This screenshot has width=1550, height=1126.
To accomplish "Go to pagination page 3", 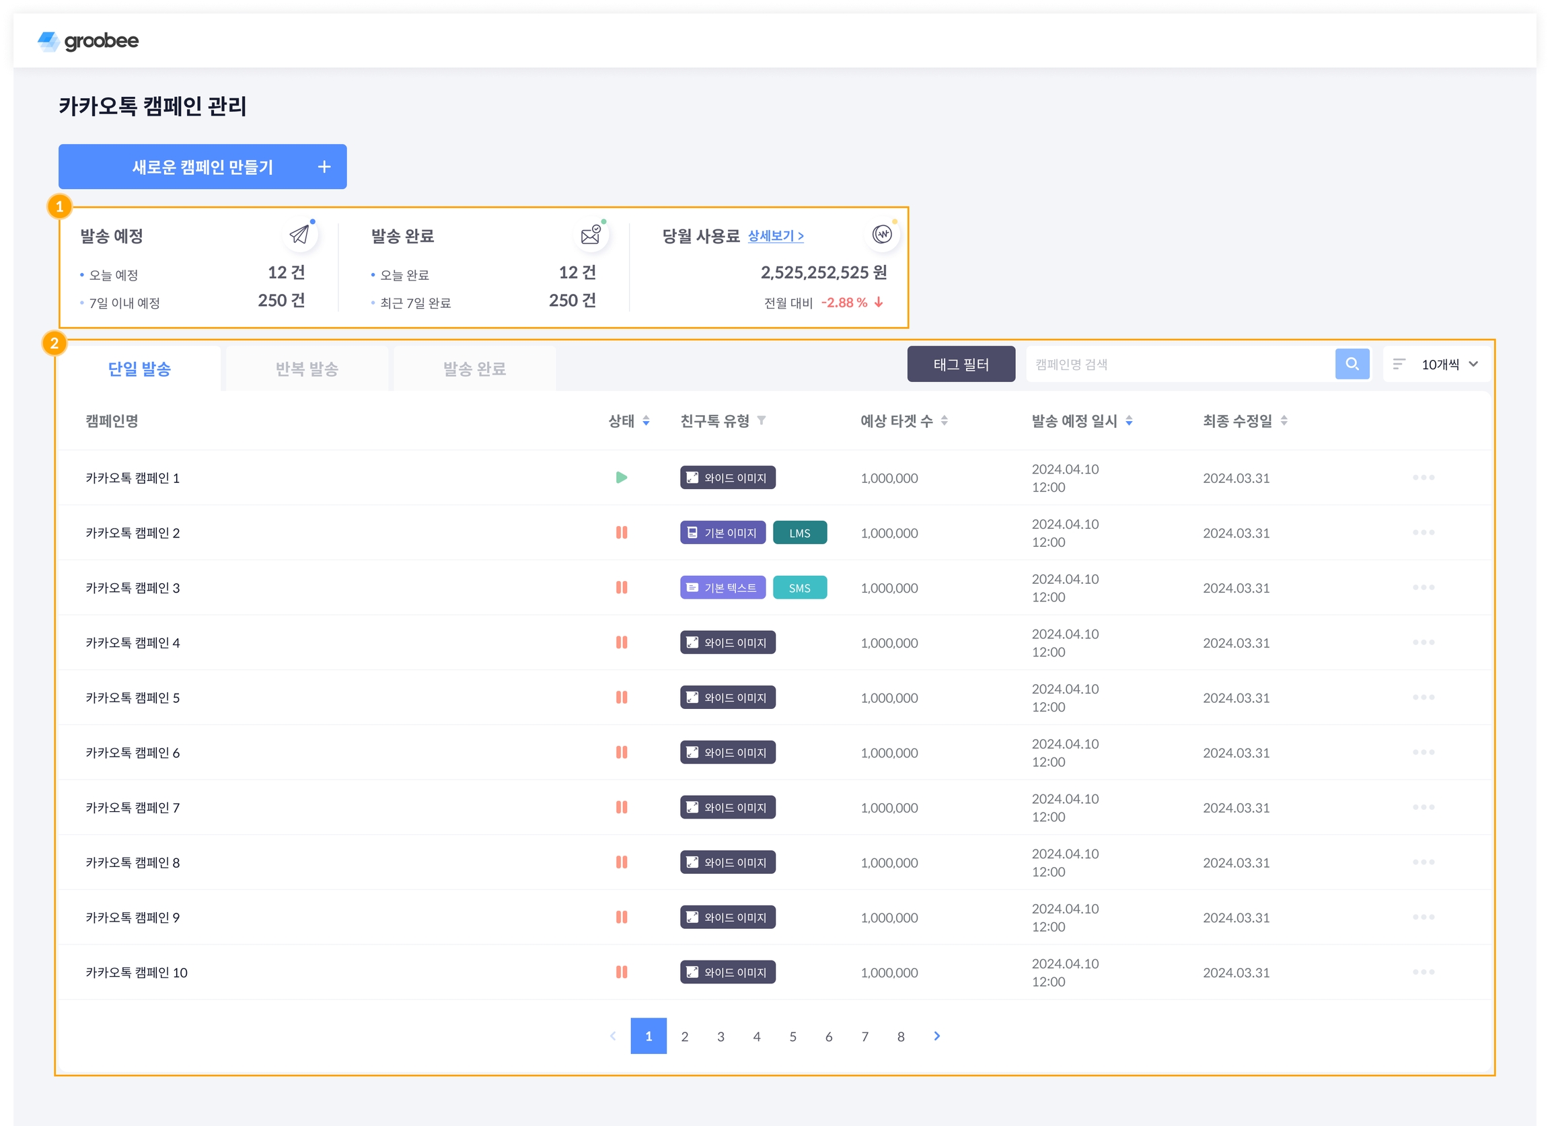I will pos(721,1036).
